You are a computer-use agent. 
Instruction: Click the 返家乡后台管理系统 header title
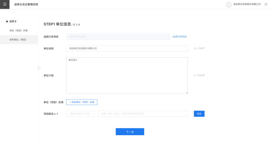(x=26, y=4)
